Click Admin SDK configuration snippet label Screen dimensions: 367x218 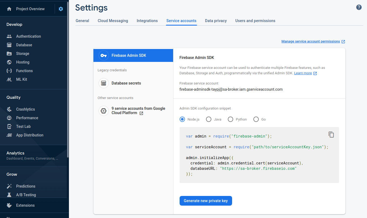pyautogui.click(x=205, y=108)
